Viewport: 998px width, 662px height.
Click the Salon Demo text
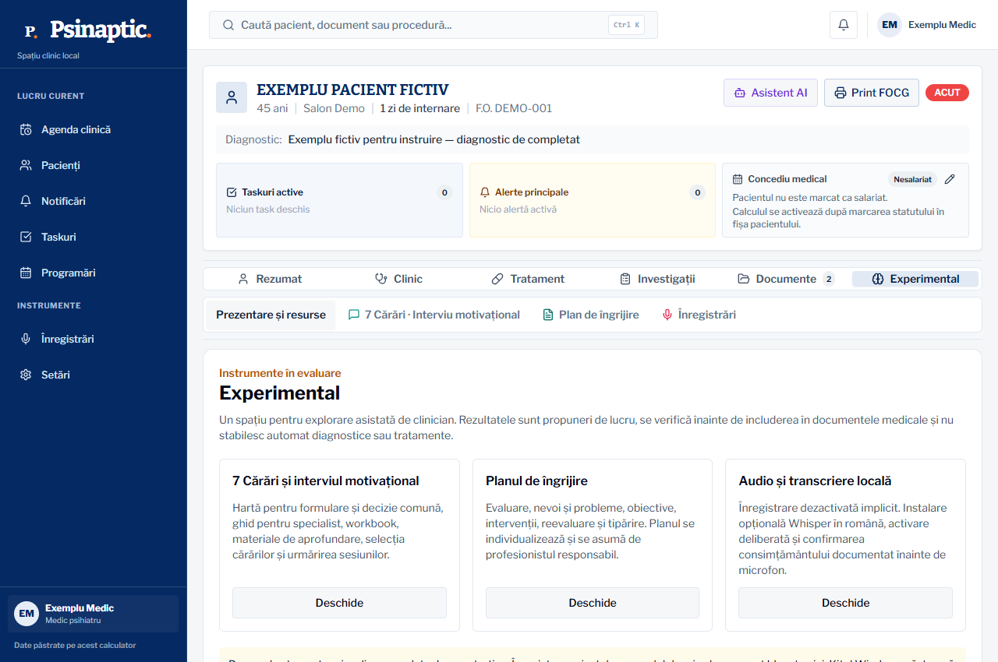(x=334, y=108)
